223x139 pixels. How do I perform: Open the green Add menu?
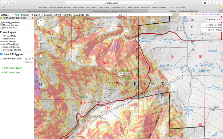(x=16, y=15)
